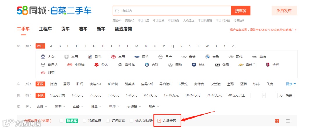Click the Mercedes 奔驰 brand logo
Viewport: 315px width, 129px height.
(x=171, y=65)
